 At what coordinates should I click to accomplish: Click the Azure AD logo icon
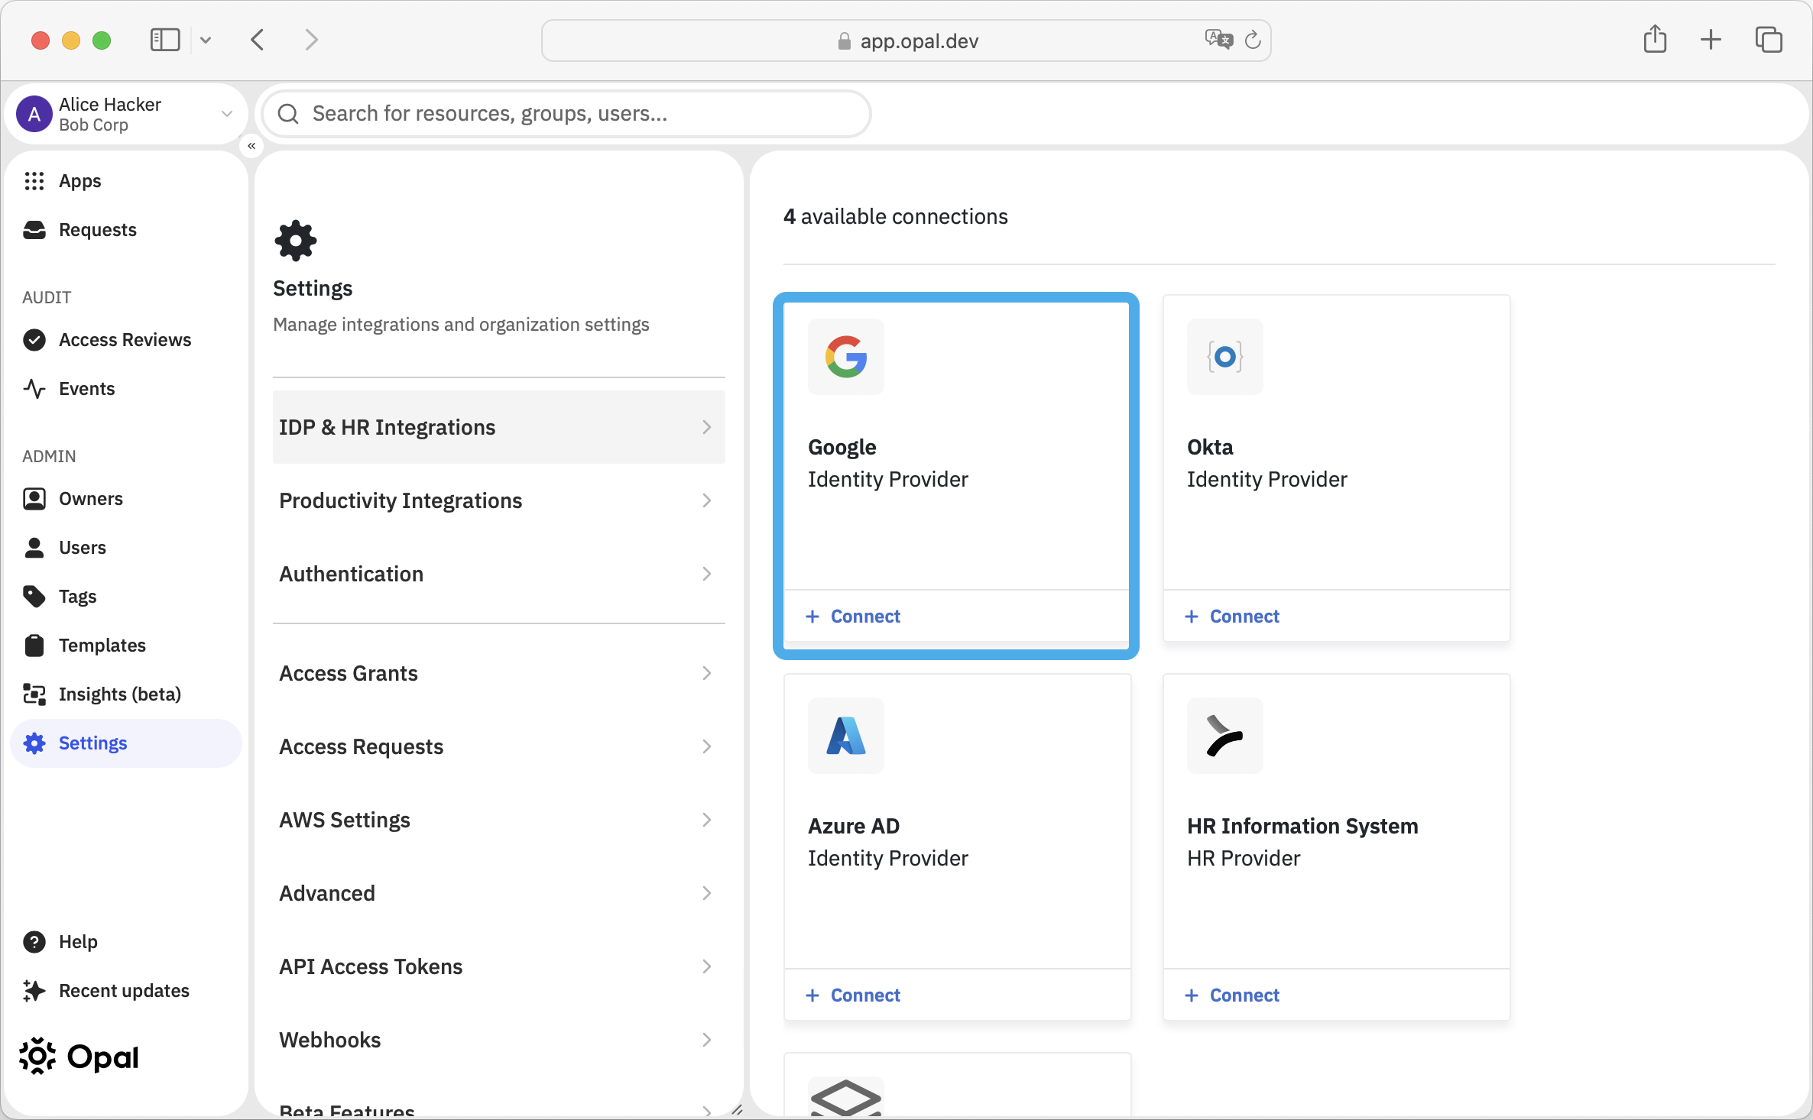[x=846, y=736]
